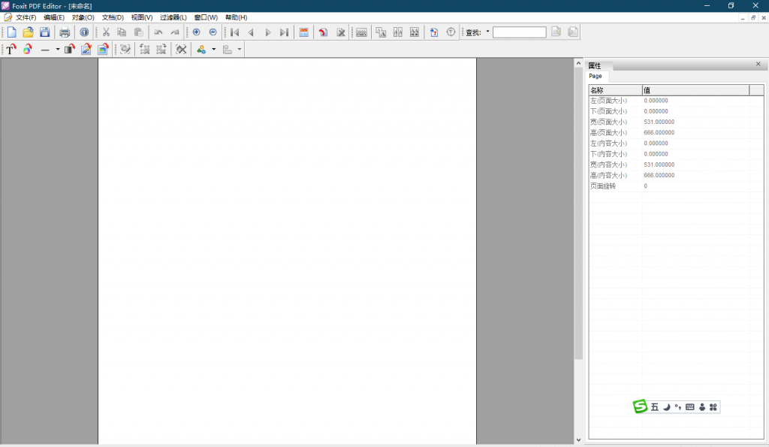This screenshot has width=769, height=447.
Task: Go to the first page
Action: (234, 32)
